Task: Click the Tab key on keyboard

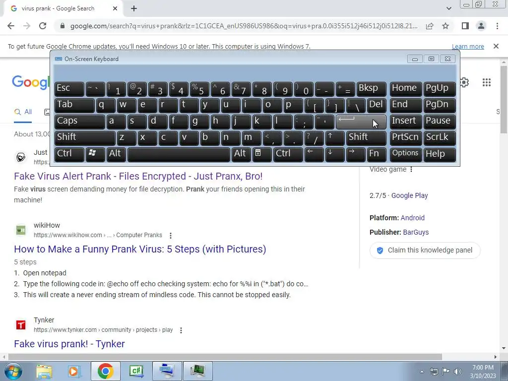Action: pos(74,105)
